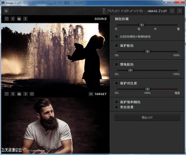Screen dimensions: 186x155
Task: Open folder to load target image
Action: pyautogui.click(x=19, y=94)
